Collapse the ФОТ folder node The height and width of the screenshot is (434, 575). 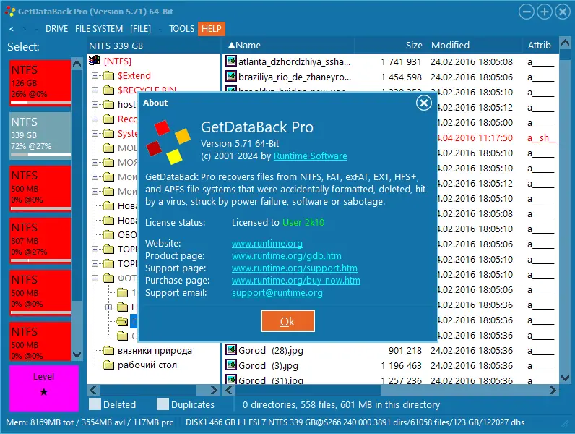coord(95,278)
